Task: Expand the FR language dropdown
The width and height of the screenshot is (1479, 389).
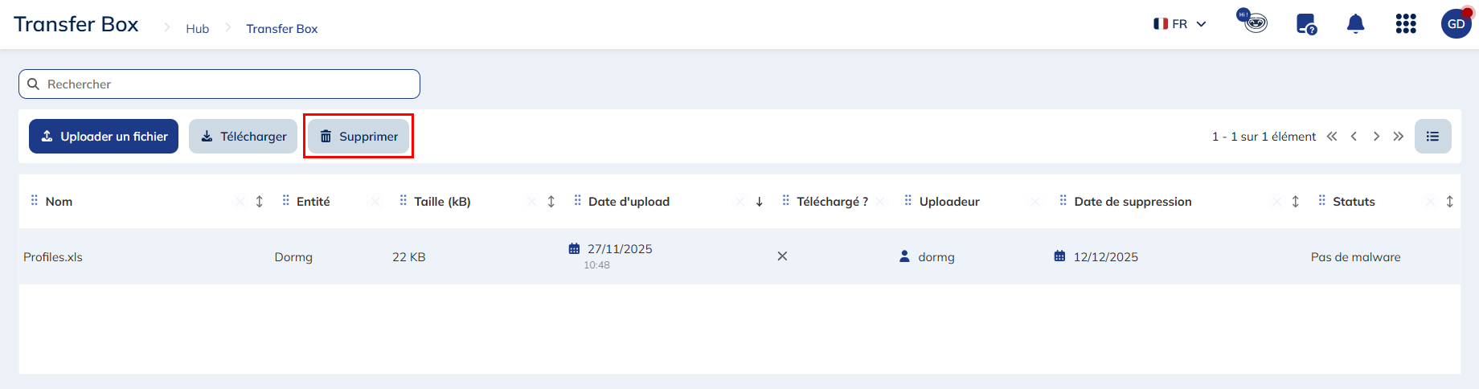Action: pos(1180,24)
